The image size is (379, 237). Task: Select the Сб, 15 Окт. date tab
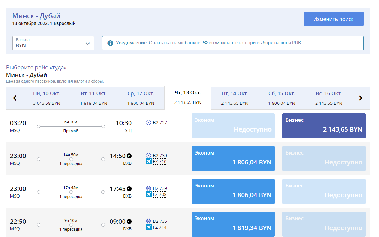tap(282, 98)
